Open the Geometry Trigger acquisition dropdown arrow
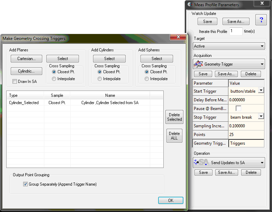Screen dimensions: 272x212 tap(262, 64)
